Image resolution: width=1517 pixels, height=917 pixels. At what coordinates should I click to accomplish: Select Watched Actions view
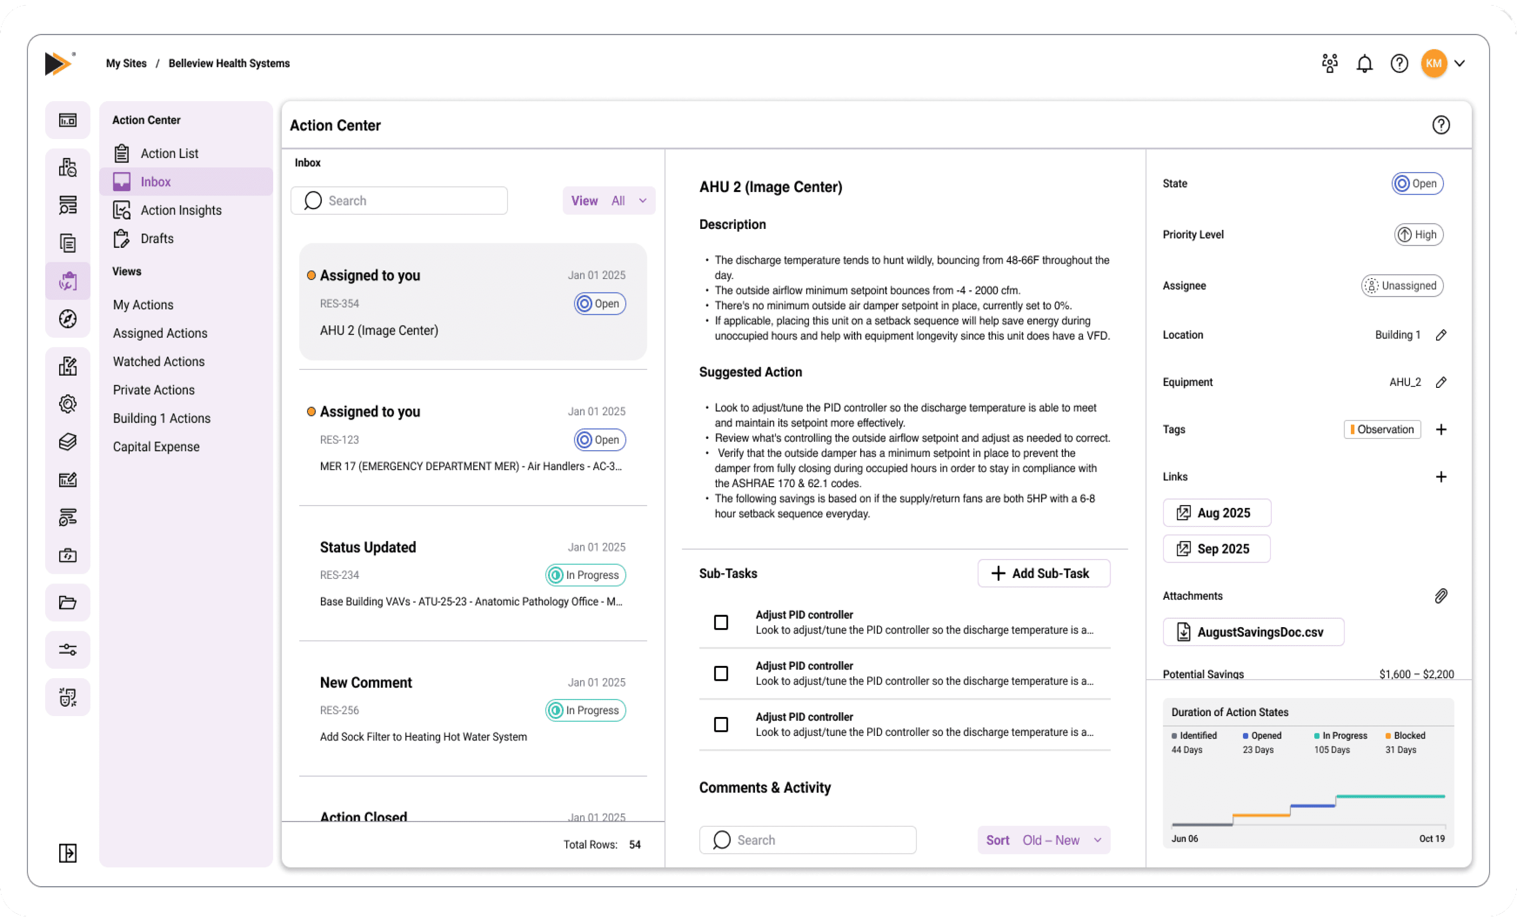[x=158, y=362]
